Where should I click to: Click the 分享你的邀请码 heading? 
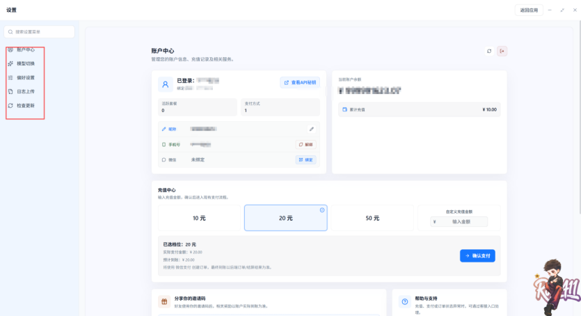pyautogui.click(x=190, y=298)
